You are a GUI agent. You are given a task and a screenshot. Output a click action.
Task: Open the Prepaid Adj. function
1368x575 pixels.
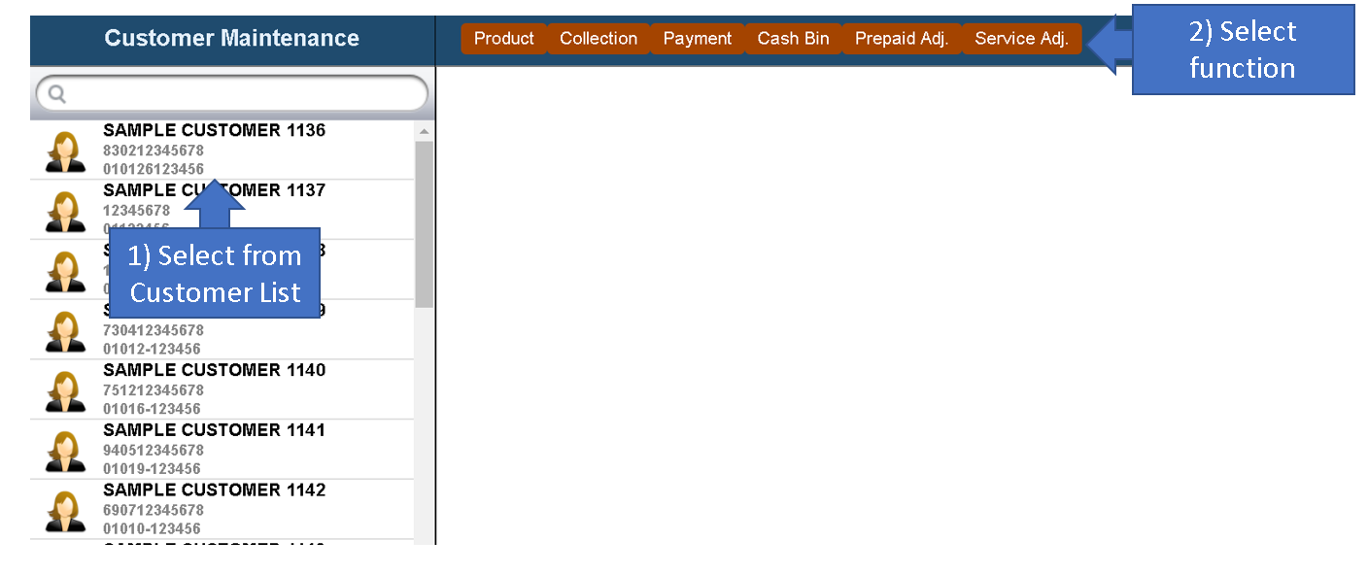[x=902, y=39]
